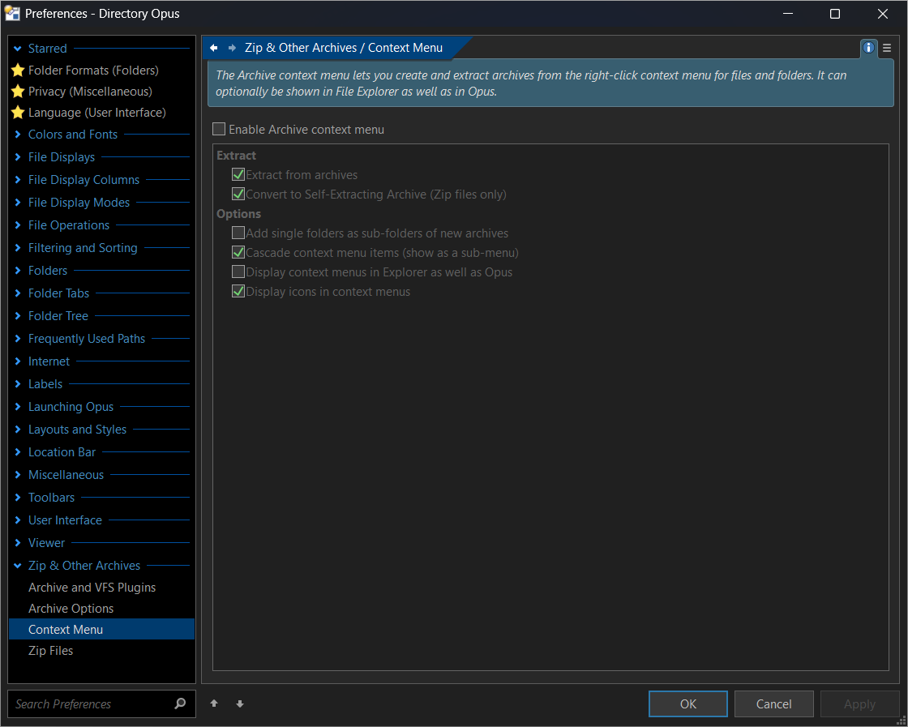Open Archive and VFS Plugins page
The image size is (908, 727).
click(x=92, y=588)
